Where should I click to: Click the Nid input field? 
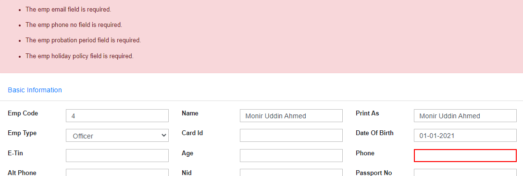pos(291,172)
